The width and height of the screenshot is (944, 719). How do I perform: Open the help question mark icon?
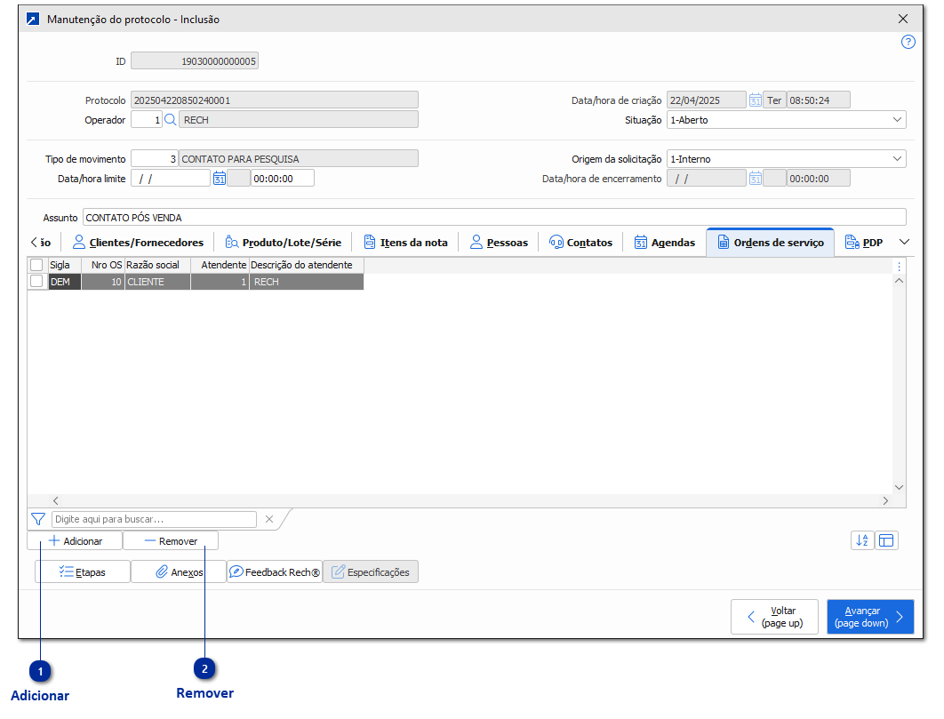(x=908, y=42)
